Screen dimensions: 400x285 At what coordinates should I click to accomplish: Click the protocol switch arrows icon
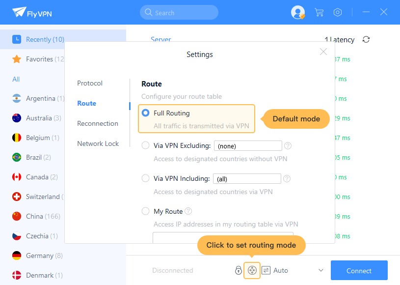point(266,270)
